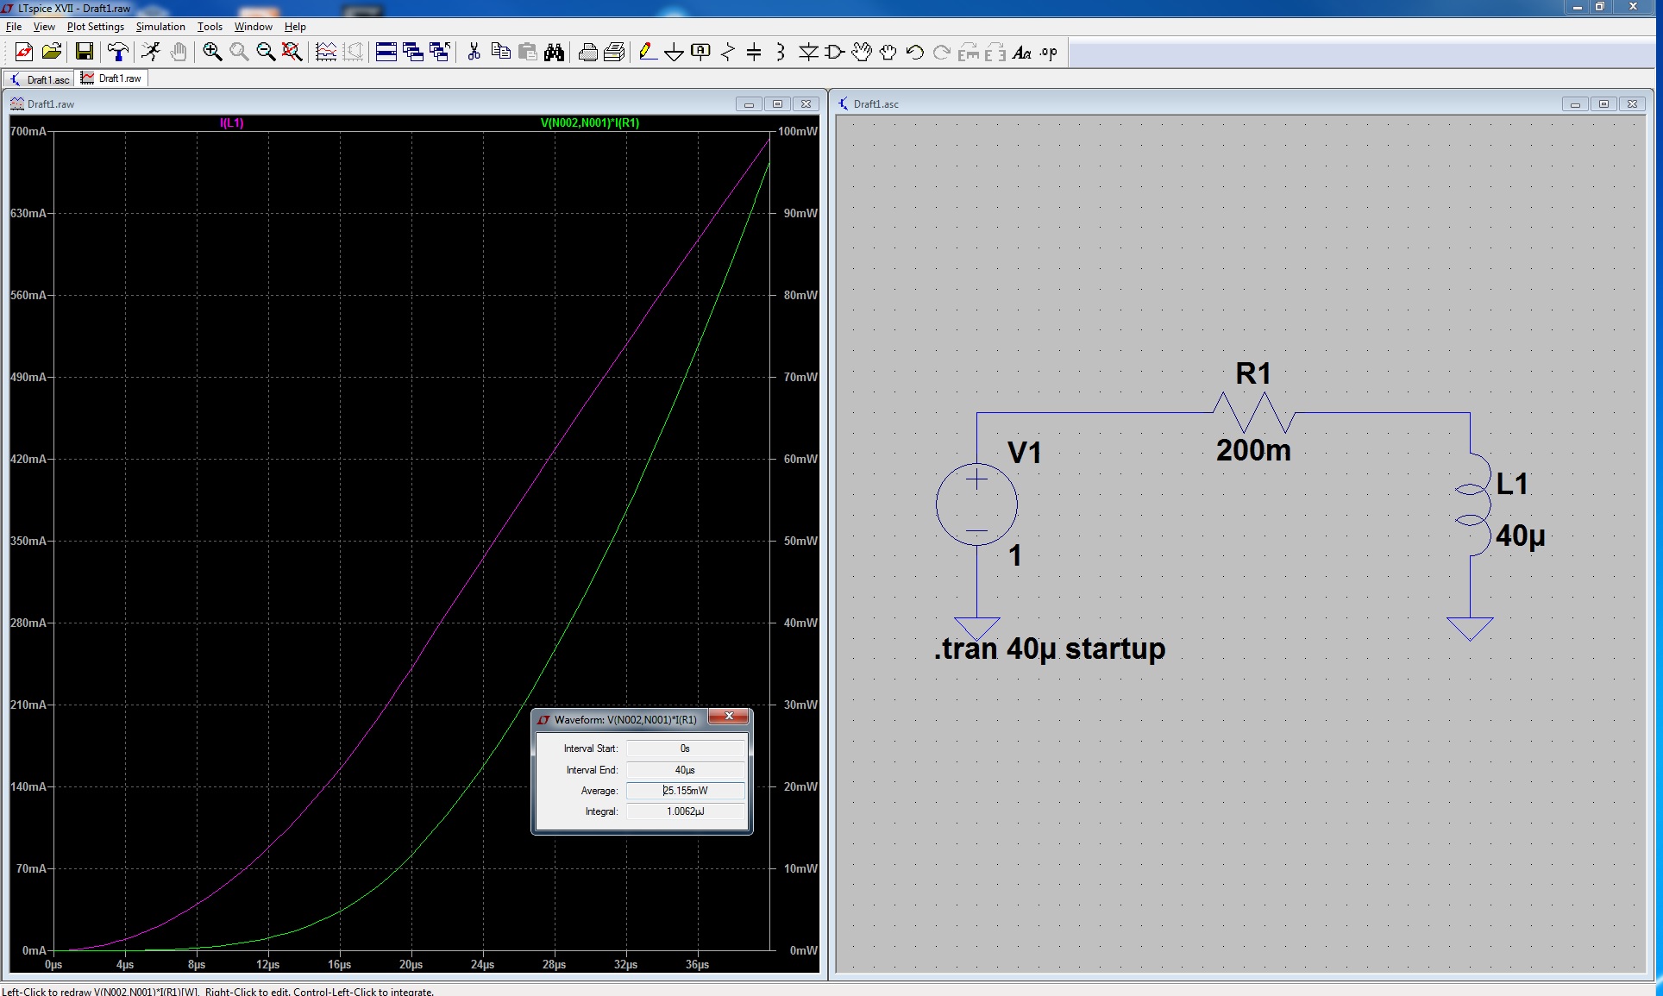The height and width of the screenshot is (996, 1663).
Task: Select the Resistor placement tool
Action: pos(728,53)
